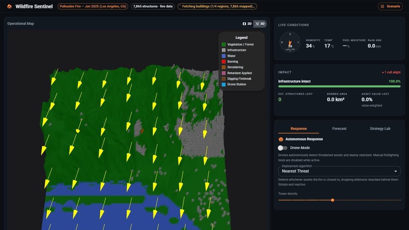Open the Deployment algorithm dropdown
This screenshot has height=230, width=409.
pyautogui.click(x=339, y=171)
